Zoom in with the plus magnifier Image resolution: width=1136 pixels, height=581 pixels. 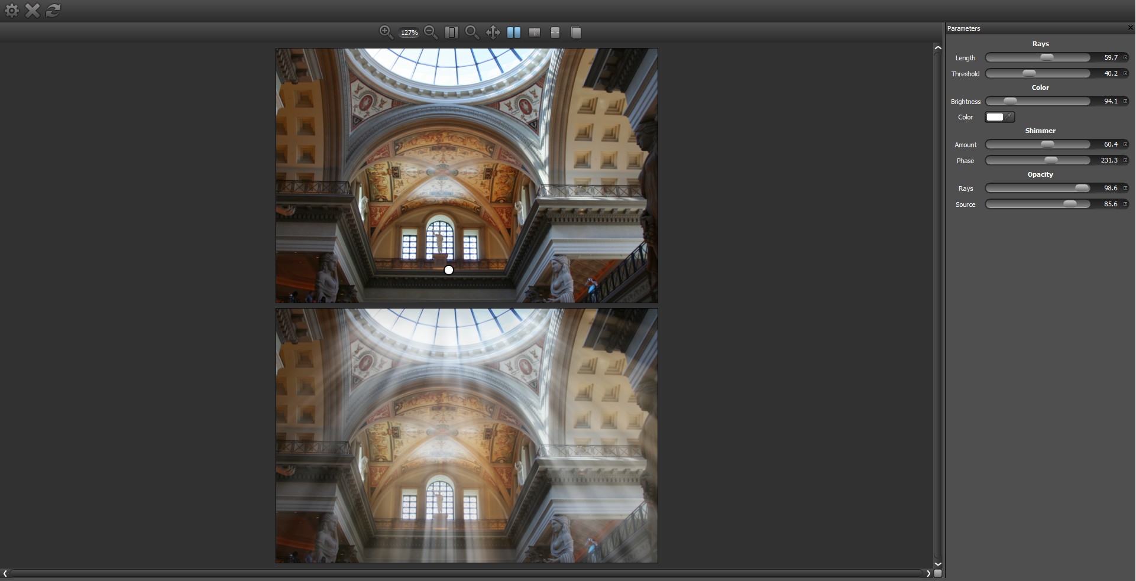click(x=386, y=32)
